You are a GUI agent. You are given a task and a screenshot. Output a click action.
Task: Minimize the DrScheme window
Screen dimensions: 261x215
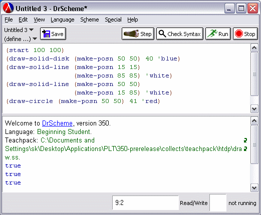[229, 8]
